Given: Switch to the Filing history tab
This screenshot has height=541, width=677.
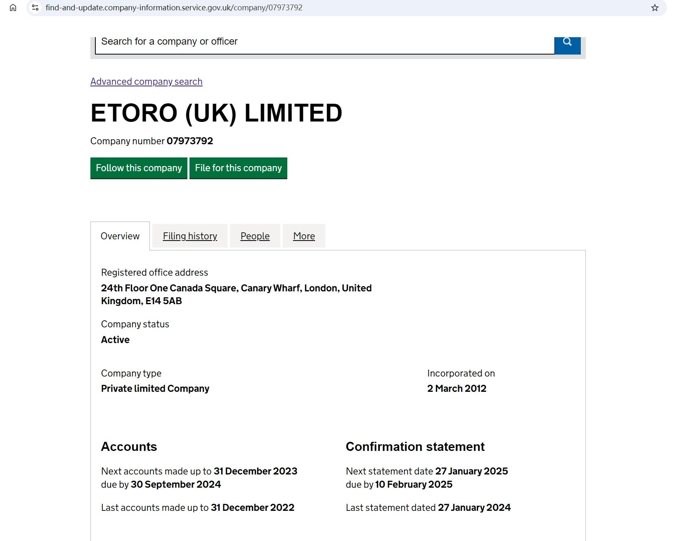Looking at the screenshot, I should 190,236.
